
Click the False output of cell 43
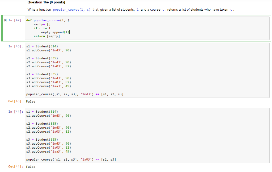point(31,101)
